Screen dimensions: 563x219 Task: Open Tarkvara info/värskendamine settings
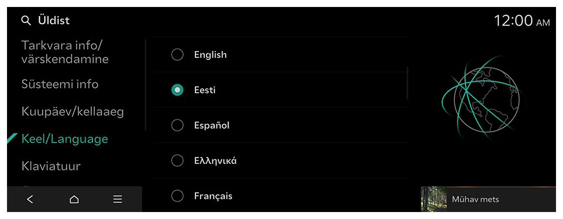point(65,52)
